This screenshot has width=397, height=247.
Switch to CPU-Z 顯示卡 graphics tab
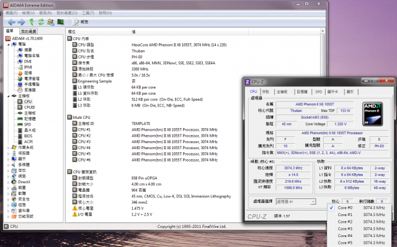pos(332,92)
